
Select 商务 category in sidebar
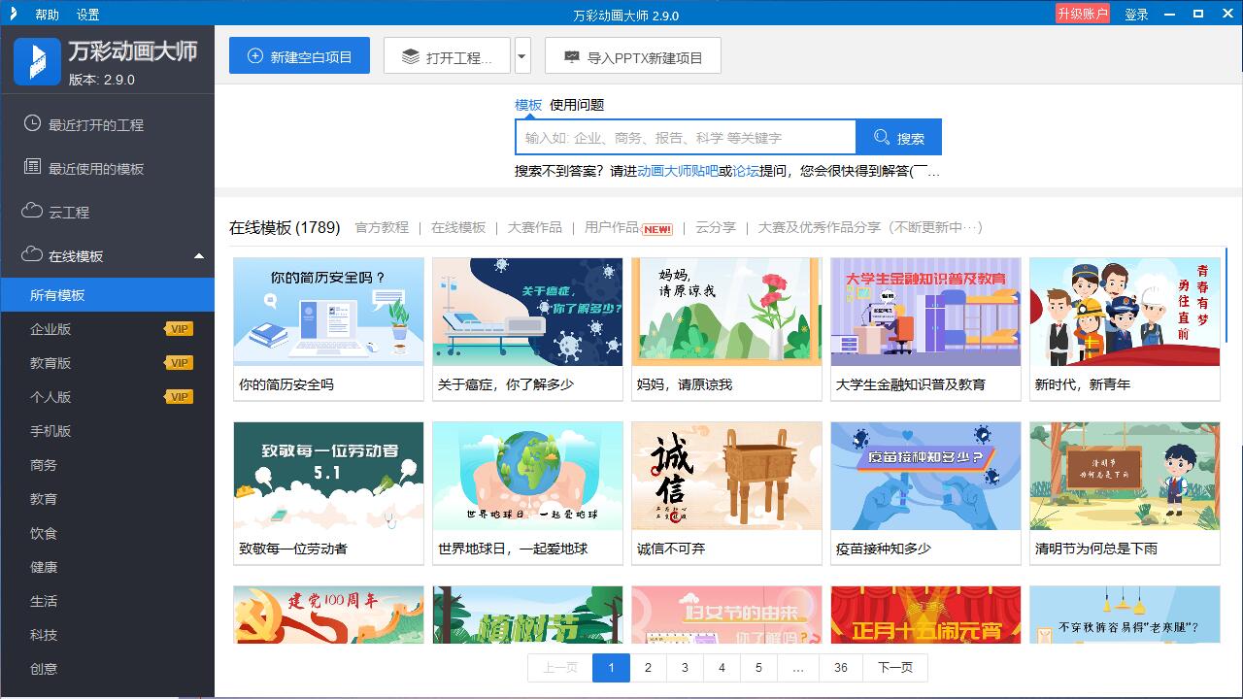tap(44, 465)
